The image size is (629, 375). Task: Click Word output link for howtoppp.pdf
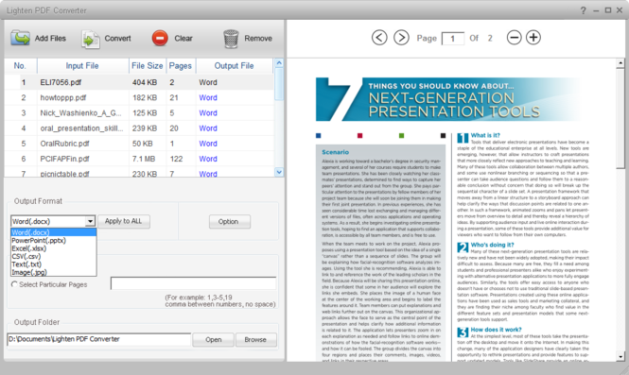tap(208, 97)
